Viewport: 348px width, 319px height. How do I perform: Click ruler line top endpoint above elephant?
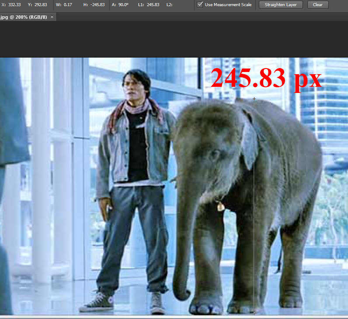tap(254, 99)
